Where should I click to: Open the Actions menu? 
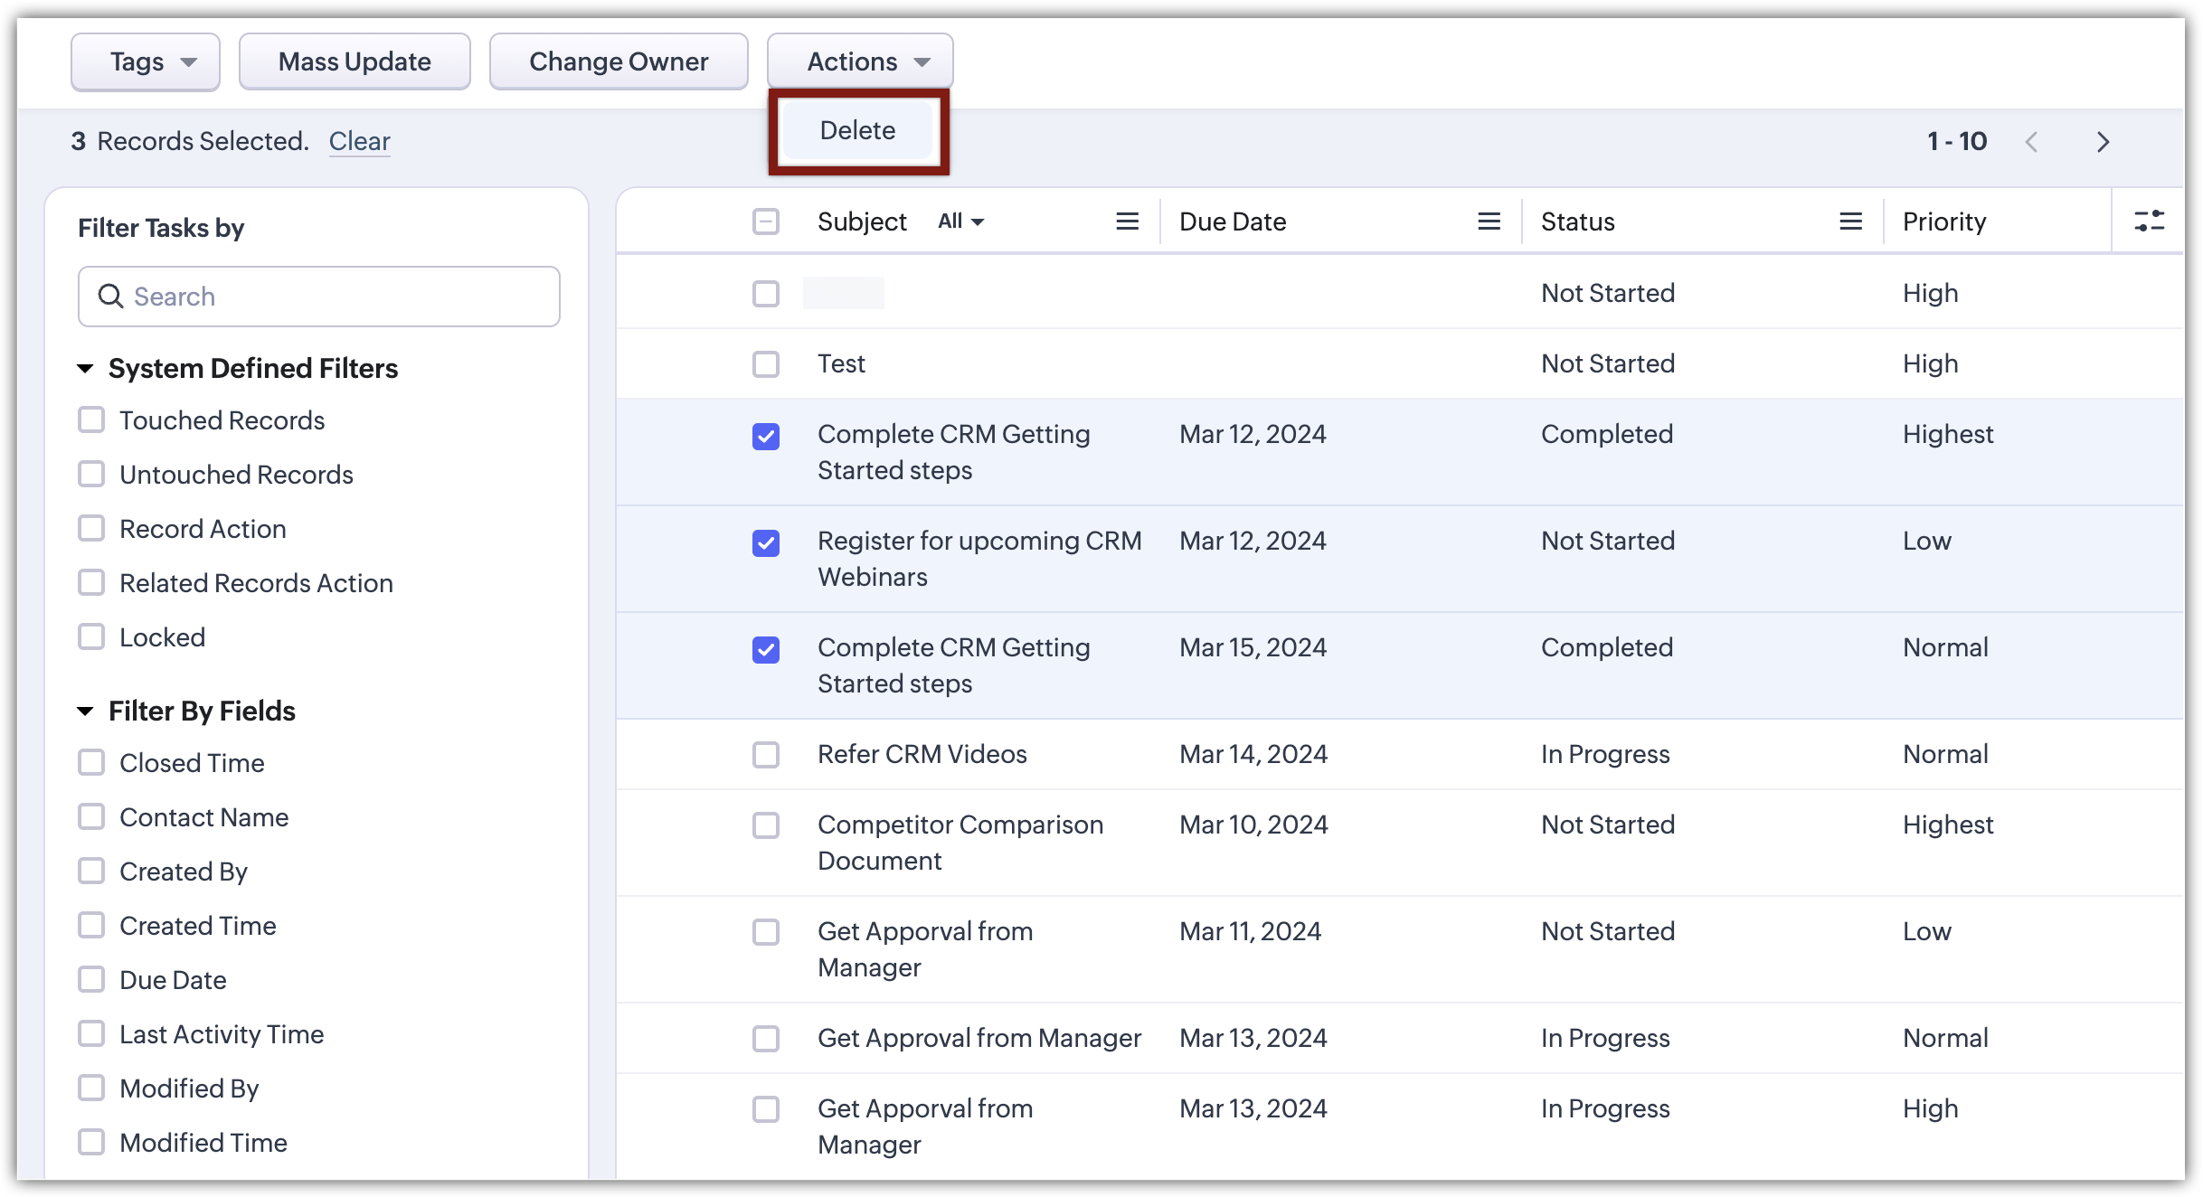pyautogui.click(x=860, y=61)
